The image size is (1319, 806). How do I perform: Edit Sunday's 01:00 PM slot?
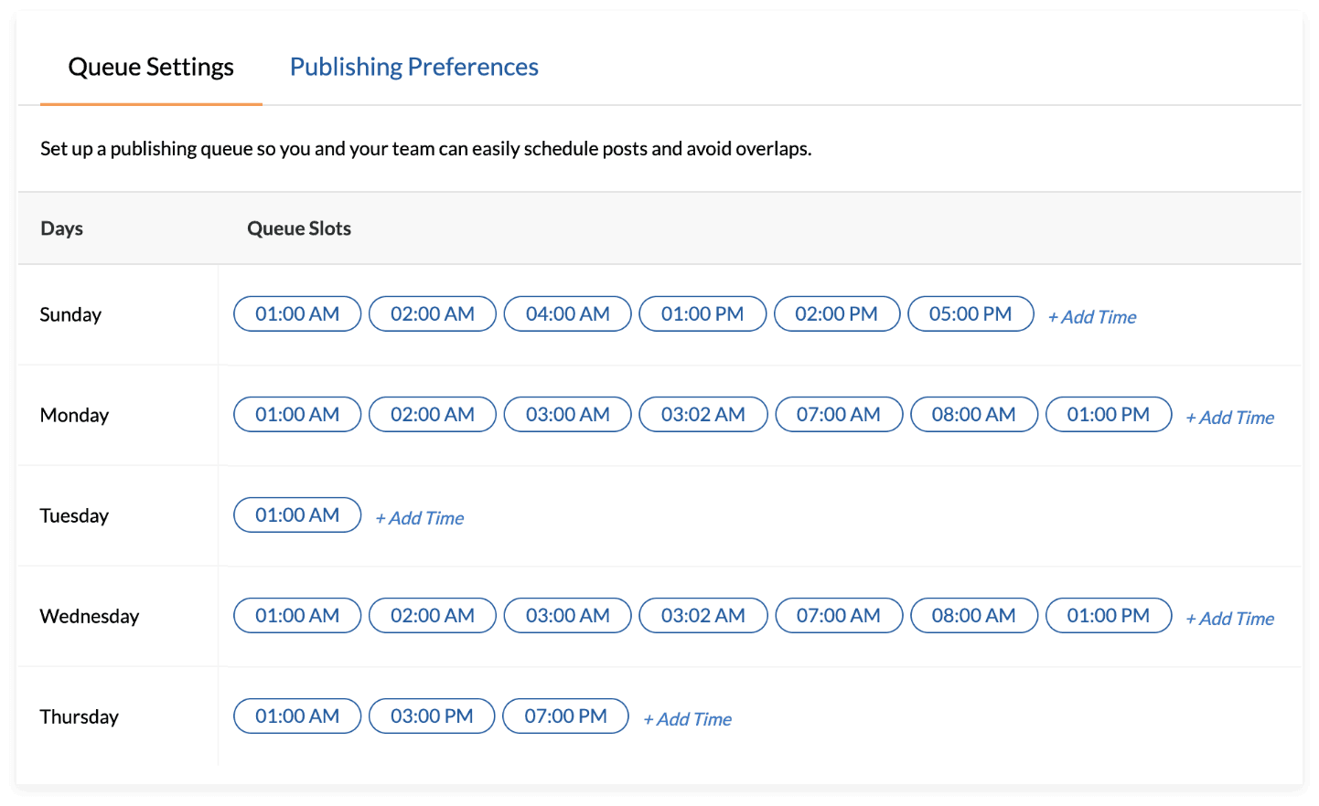(702, 313)
